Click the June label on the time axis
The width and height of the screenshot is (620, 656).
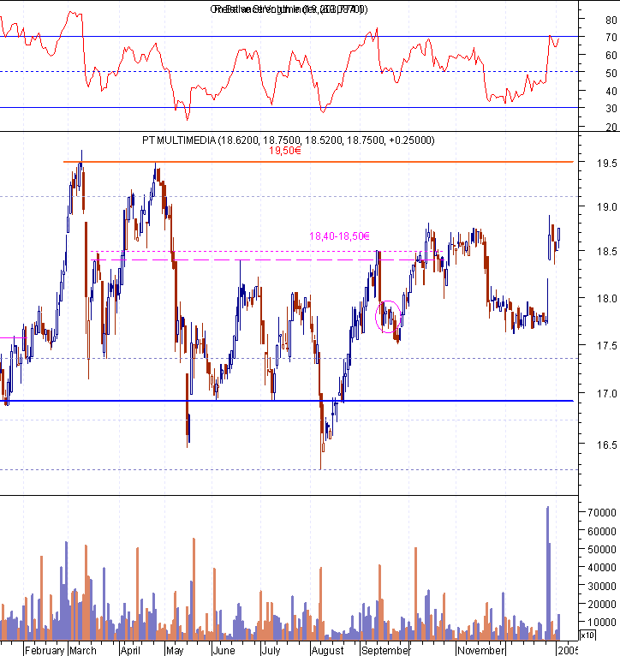pos(224,651)
